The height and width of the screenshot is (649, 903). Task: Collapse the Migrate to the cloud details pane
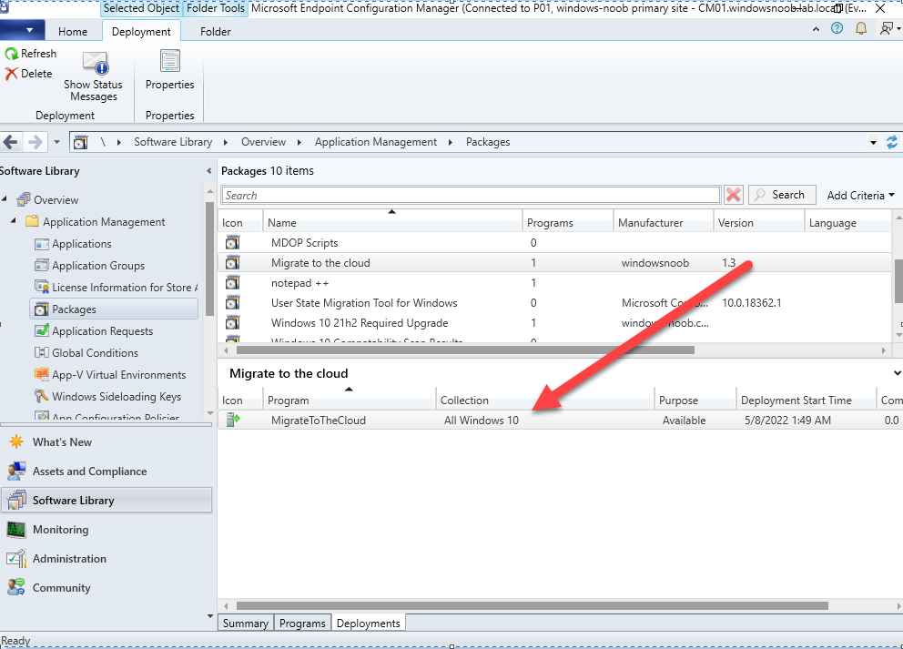[x=898, y=373]
